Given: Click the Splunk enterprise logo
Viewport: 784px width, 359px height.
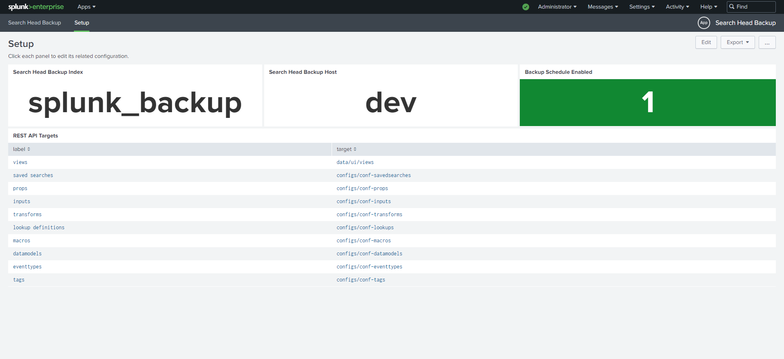Looking at the screenshot, I should pyautogui.click(x=36, y=7).
